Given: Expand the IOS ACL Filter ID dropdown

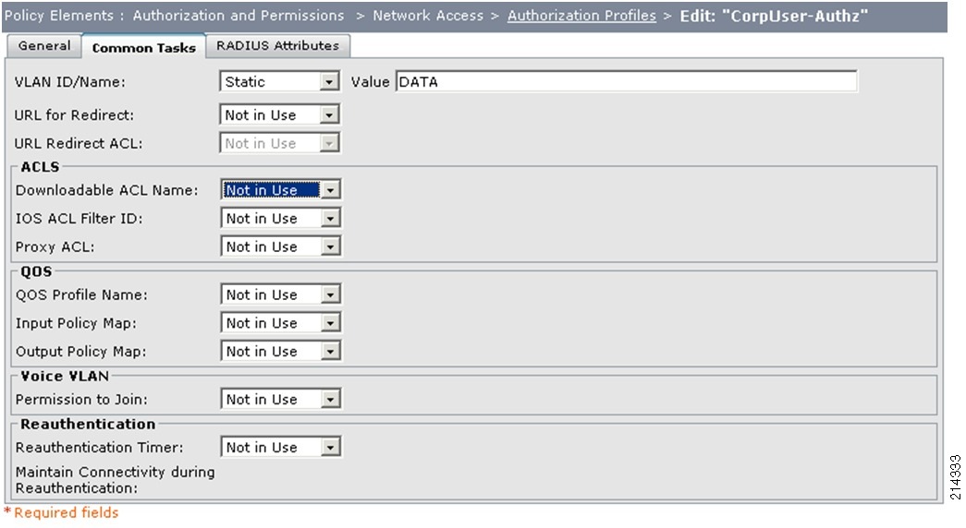Looking at the screenshot, I should tap(280, 219).
